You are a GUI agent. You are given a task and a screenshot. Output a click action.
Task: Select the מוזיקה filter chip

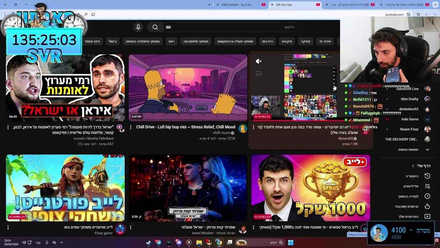click(x=305, y=41)
